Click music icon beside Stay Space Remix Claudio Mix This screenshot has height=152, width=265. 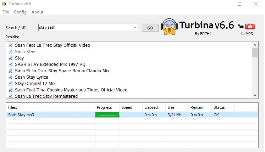coord(11,71)
